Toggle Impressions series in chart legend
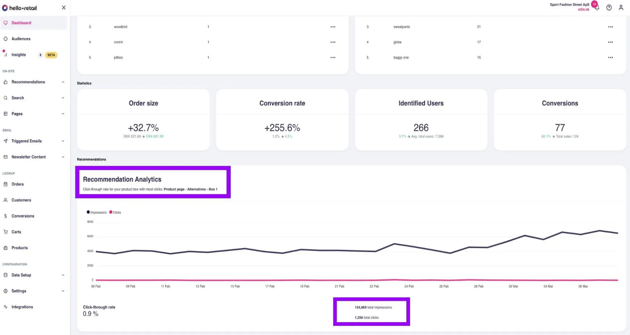 coord(97,212)
